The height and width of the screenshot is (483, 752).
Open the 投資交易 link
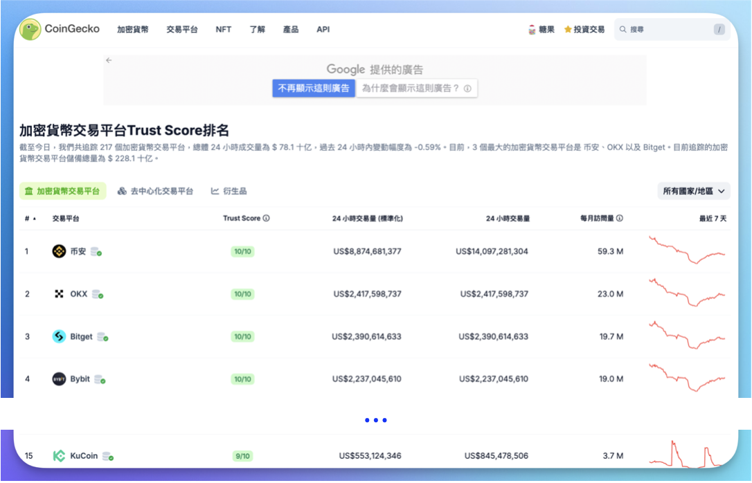pyautogui.click(x=584, y=29)
